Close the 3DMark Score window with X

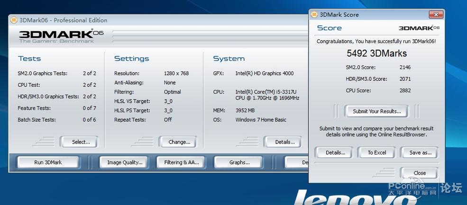436,14
